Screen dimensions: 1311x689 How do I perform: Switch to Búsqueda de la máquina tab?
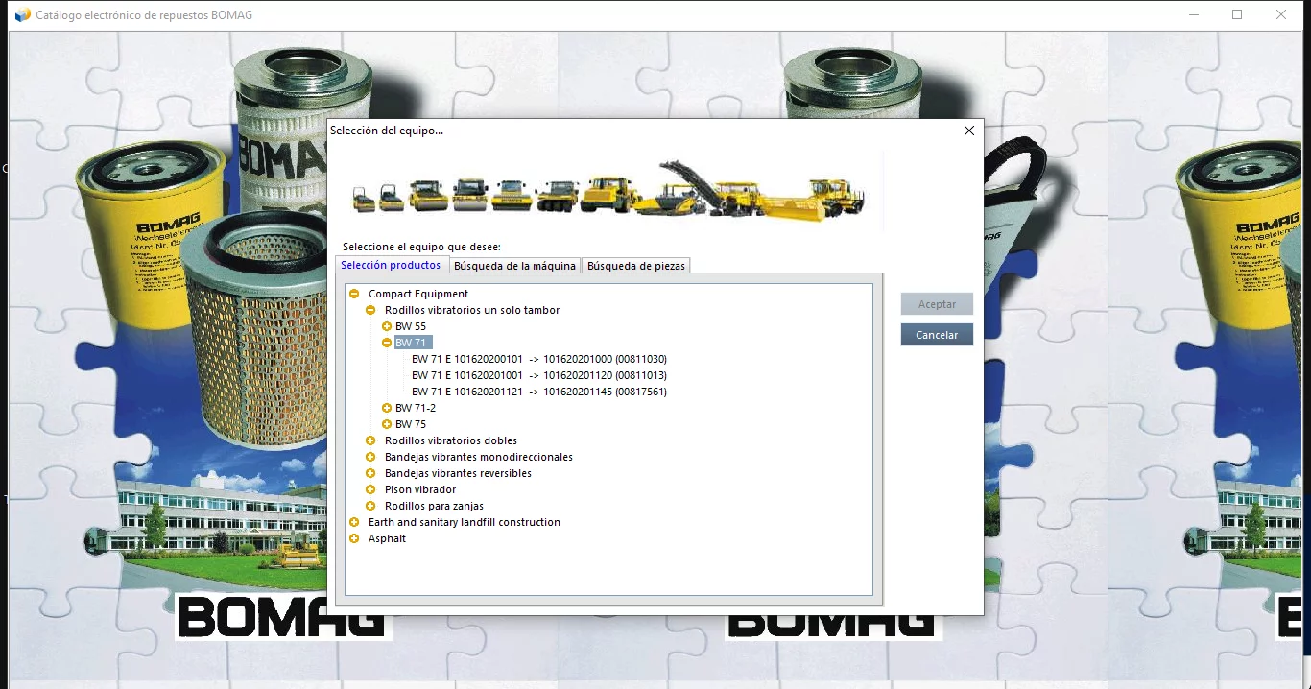[x=514, y=265]
